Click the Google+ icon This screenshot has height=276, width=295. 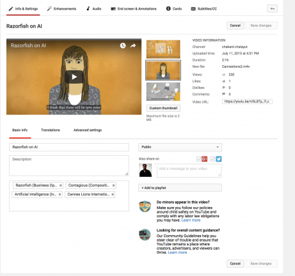tap(204, 159)
